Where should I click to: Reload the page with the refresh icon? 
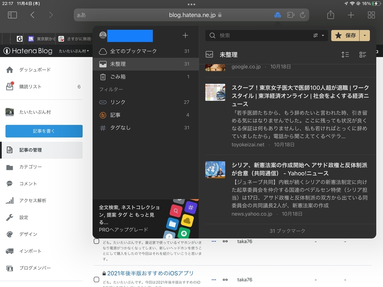click(x=303, y=15)
